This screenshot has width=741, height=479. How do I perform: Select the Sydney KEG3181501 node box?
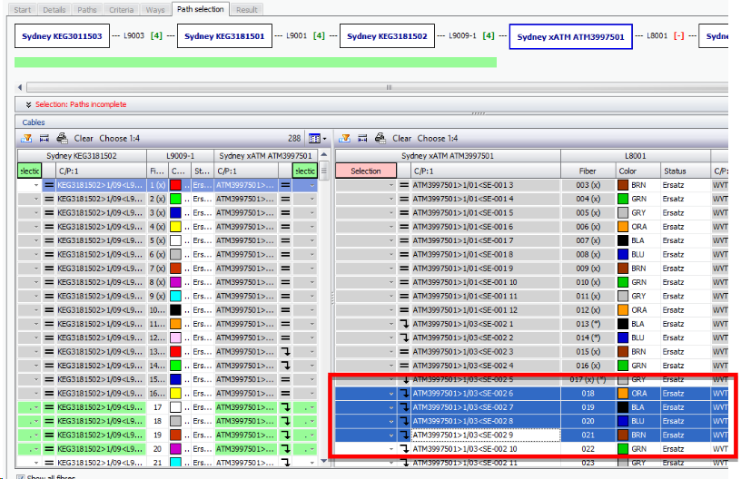(224, 36)
